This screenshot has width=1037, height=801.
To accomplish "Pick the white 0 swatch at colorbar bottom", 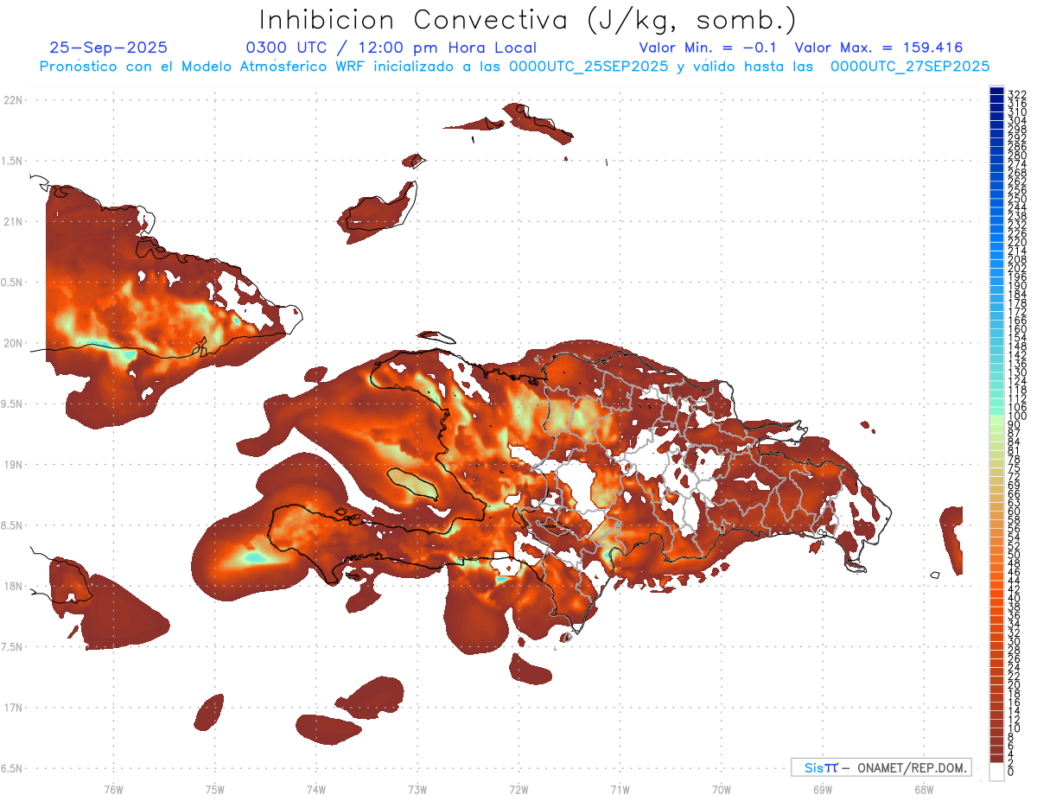I will coord(996,772).
